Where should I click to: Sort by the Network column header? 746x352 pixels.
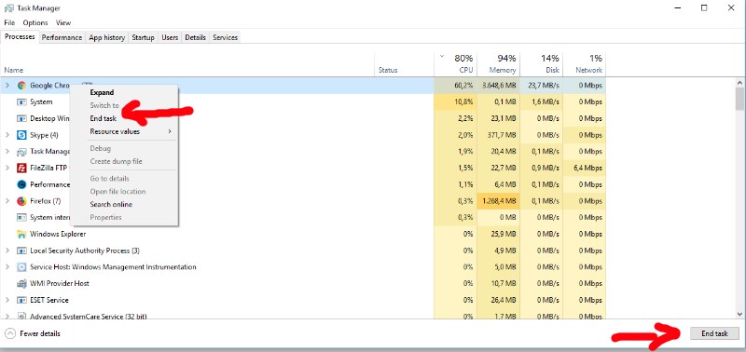point(584,64)
